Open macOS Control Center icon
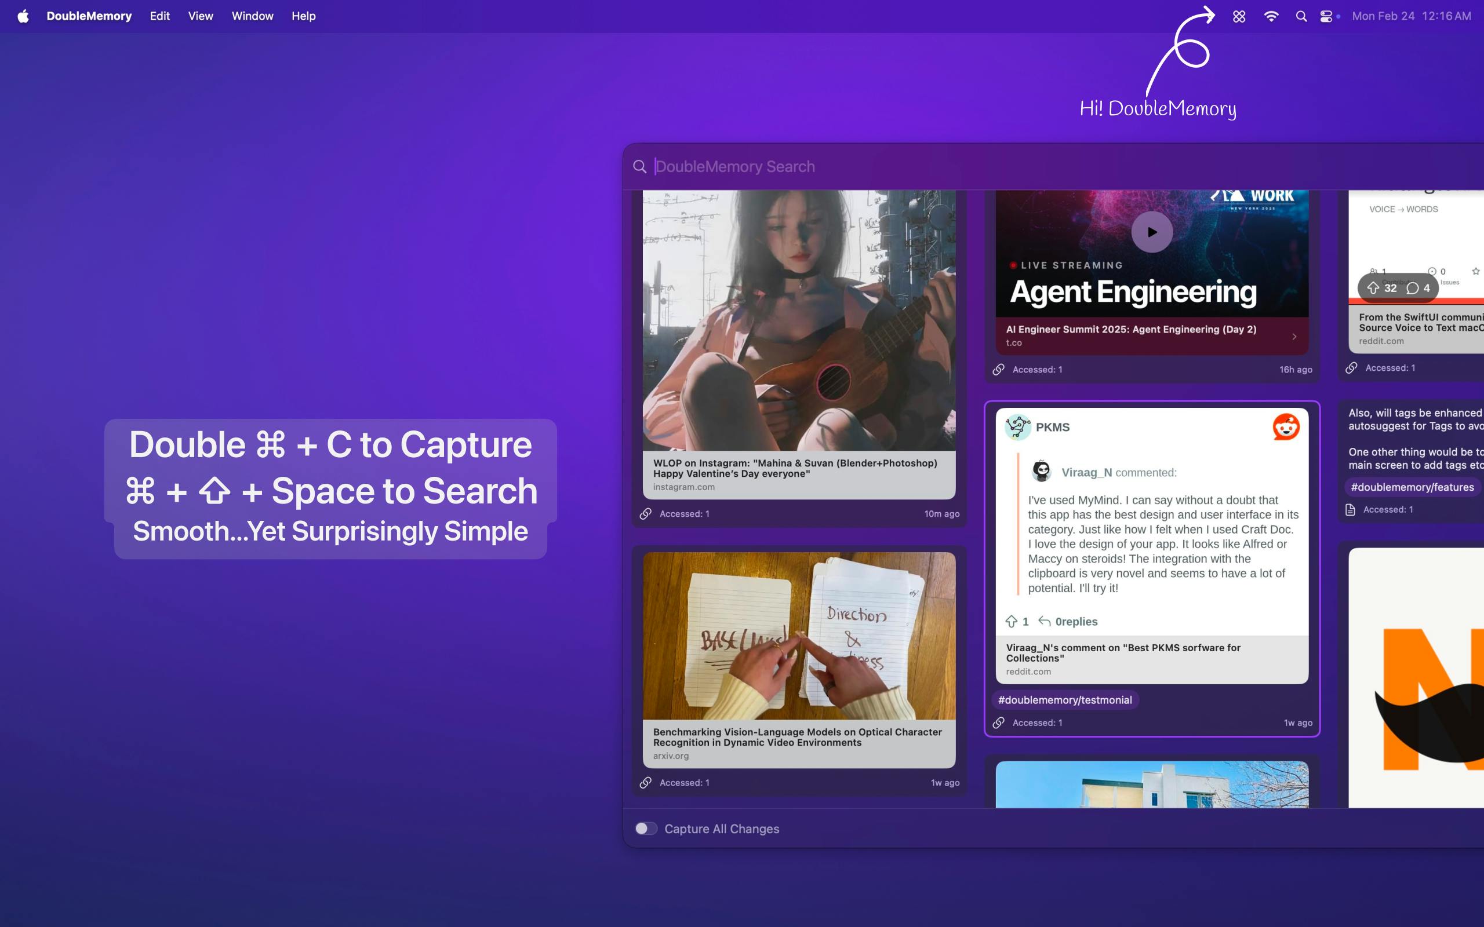 [1326, 17]
